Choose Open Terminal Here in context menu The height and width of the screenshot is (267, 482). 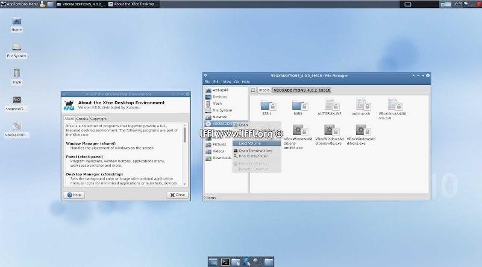pos(255,151)
